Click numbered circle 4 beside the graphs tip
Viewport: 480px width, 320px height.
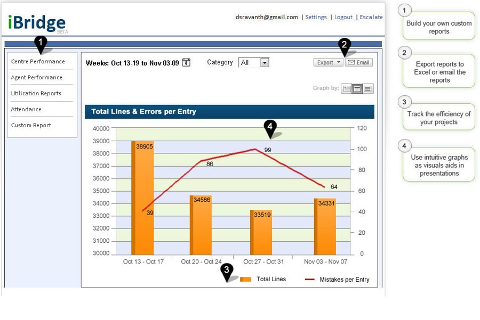pos(404,146)
